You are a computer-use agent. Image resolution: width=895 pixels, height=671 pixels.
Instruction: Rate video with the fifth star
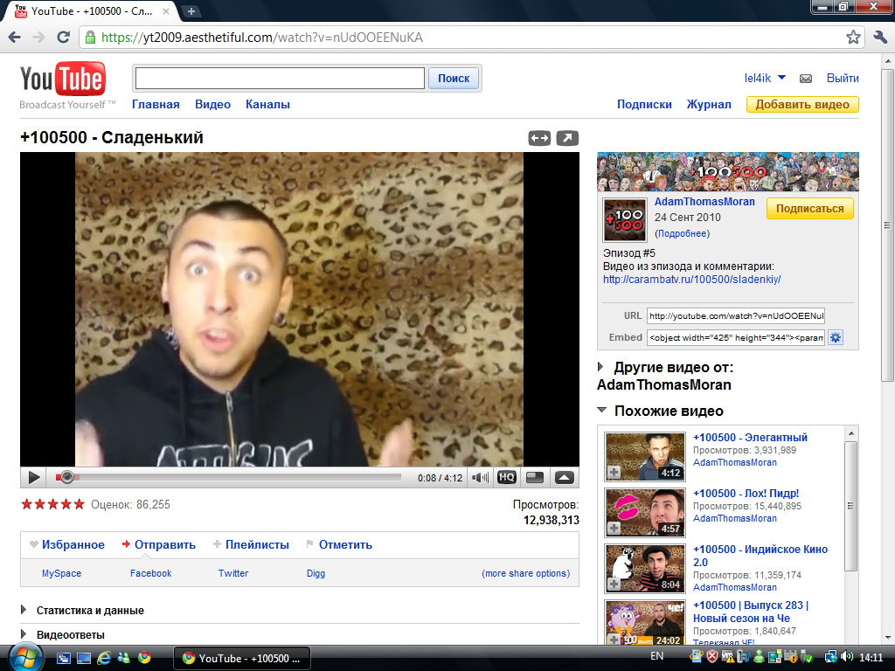[x=80, y=504]
